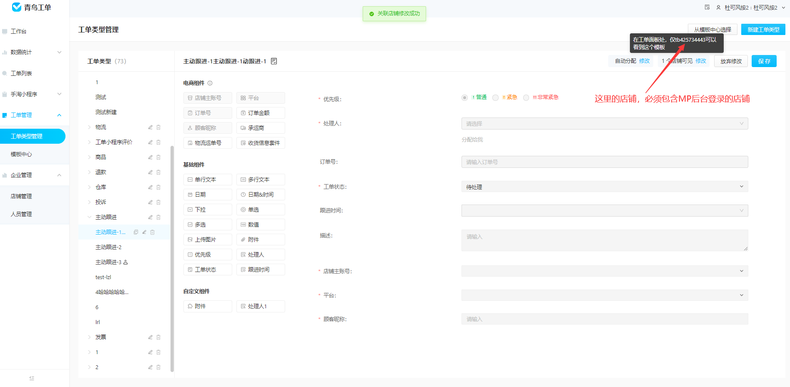Click 修改 link next to 自动分配
This screenshot has width=790, height=387.
coord(645,61)
